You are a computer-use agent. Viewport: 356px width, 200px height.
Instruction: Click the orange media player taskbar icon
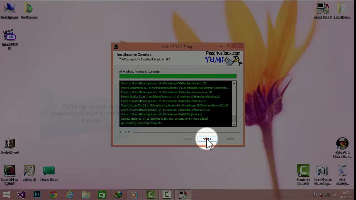pos(134,195)
